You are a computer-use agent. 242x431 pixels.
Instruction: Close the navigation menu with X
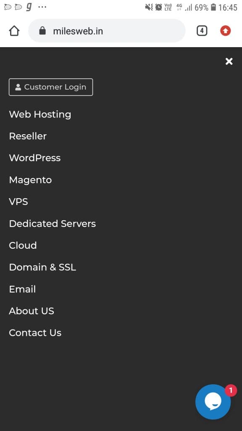(229, 61)
